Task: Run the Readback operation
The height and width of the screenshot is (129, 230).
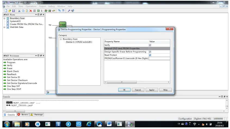Action: point(12,74)
